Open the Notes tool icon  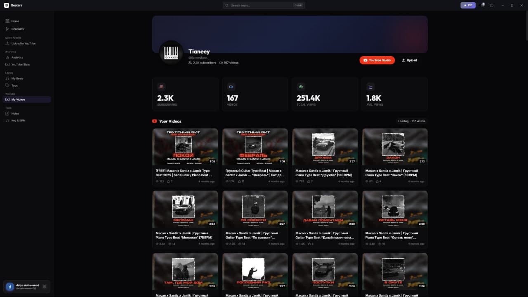pyautogui.click(x=7, y=113)
